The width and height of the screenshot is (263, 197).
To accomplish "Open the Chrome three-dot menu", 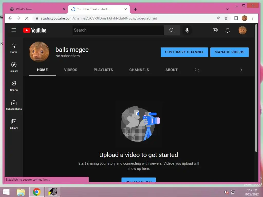I will [x=253, y=18].
